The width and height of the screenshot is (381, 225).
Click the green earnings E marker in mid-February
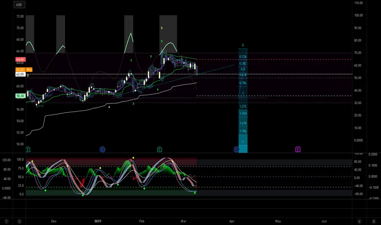click(159, 149)
